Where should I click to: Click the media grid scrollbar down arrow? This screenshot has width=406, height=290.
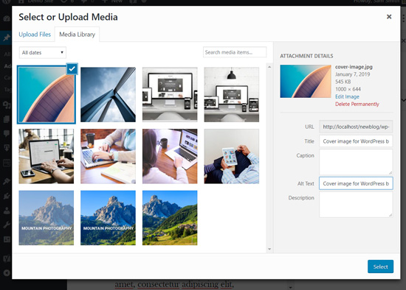pyautogui.click(x=269, y=249)
